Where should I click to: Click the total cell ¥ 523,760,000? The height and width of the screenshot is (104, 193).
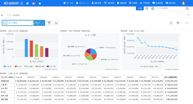[171, 81]
